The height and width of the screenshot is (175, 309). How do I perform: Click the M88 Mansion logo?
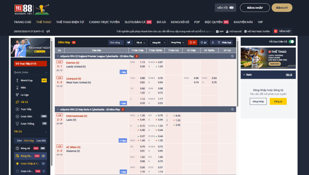click(x=23, y=10)
